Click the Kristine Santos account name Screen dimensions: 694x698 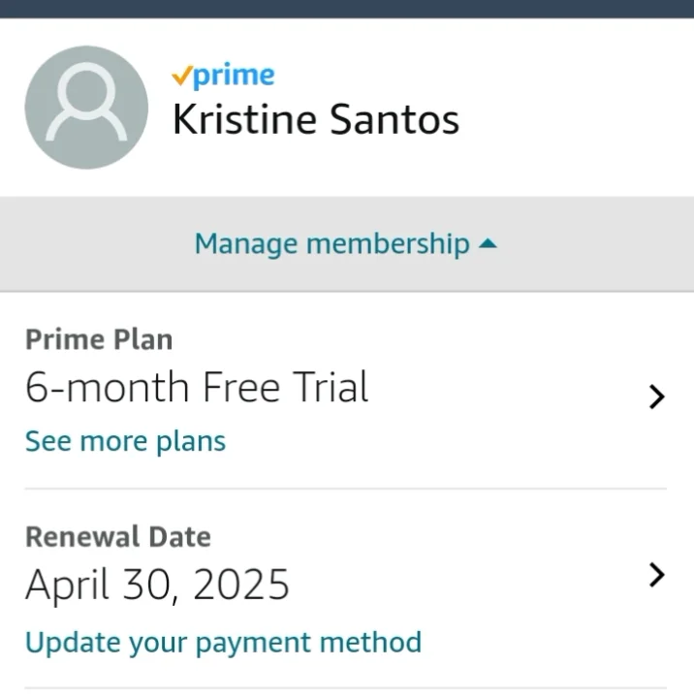click(x=316, y=119)
